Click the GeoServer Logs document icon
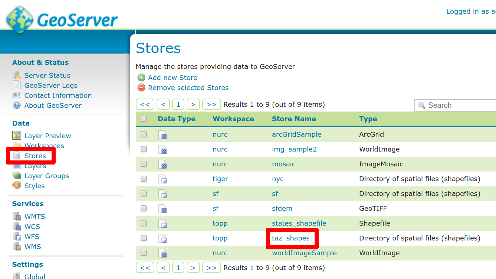 17,85
